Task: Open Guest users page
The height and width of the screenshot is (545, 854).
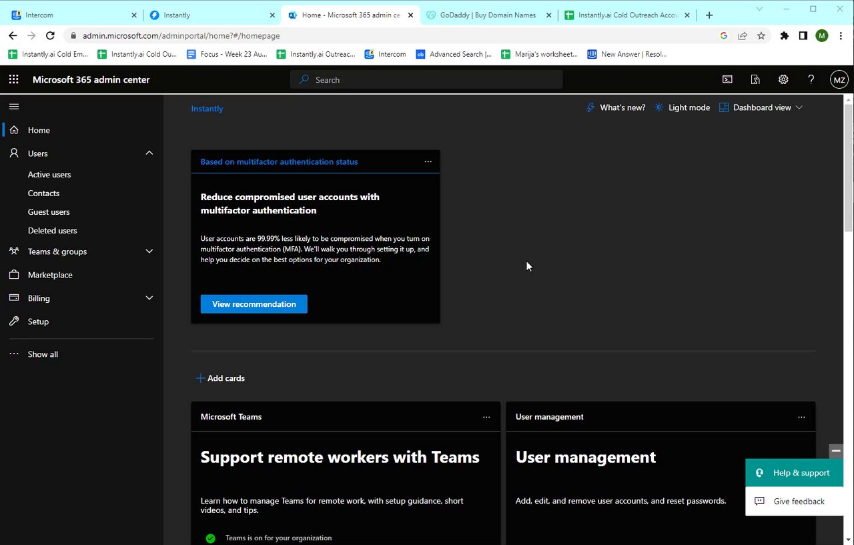Action: 49,212
